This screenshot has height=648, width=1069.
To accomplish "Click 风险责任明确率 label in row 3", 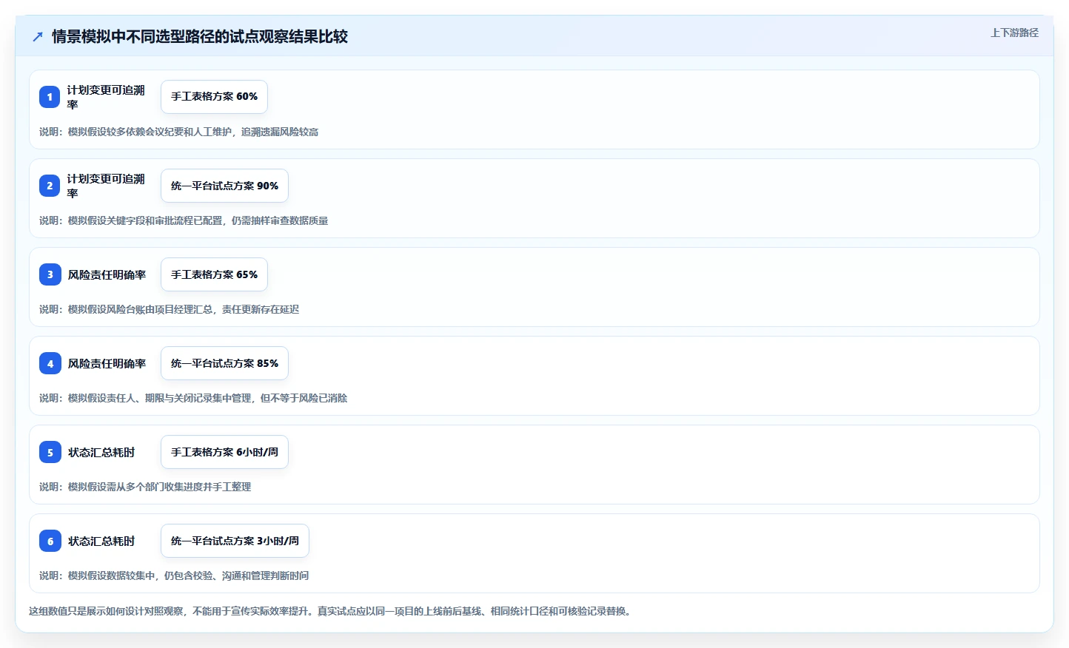I will pos(107,274).
